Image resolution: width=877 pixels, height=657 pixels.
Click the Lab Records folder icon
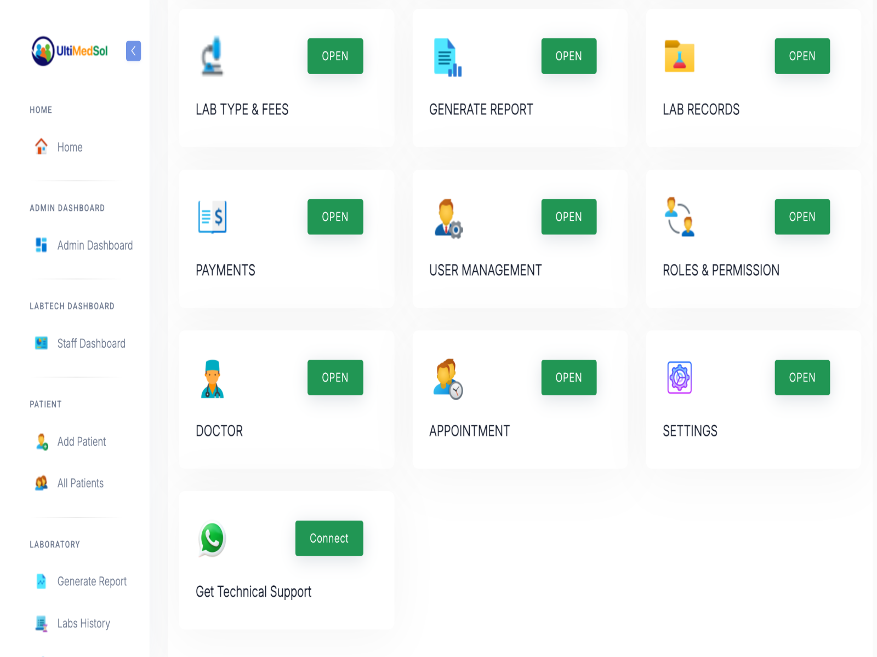click(x=679, y=56)
